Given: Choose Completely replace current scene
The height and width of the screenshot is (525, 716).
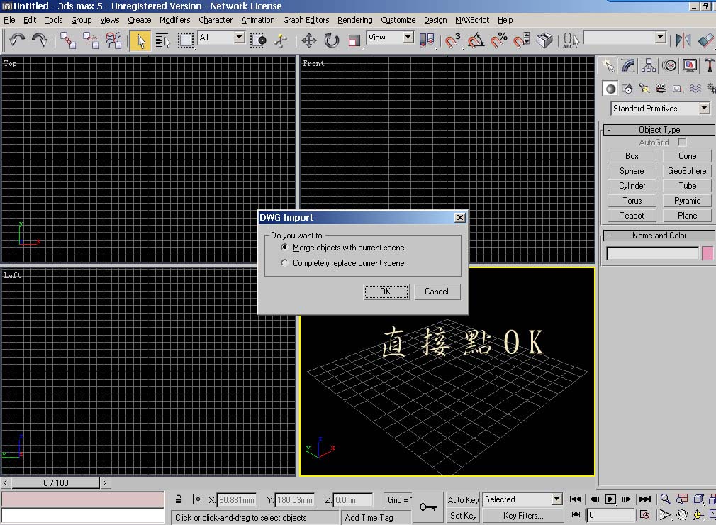Looking at the screenshot, I should coord(284,263).
